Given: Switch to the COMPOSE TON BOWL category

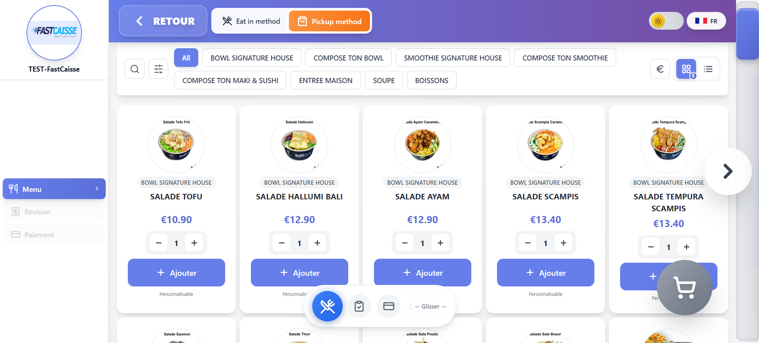Looking at the screenshot, I should tap(348, 58).
